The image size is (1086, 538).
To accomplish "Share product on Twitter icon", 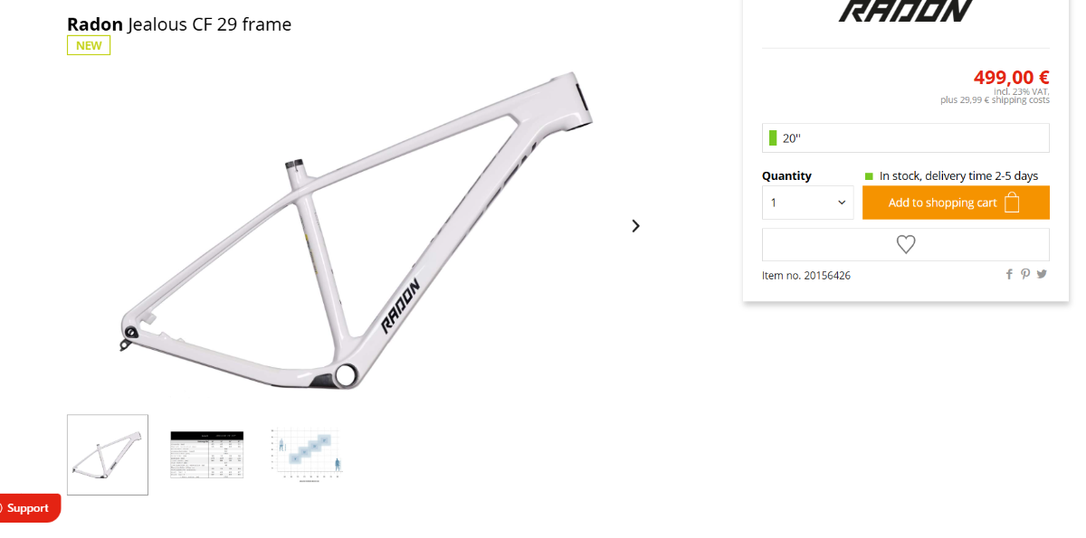I will click(1042, 274).
